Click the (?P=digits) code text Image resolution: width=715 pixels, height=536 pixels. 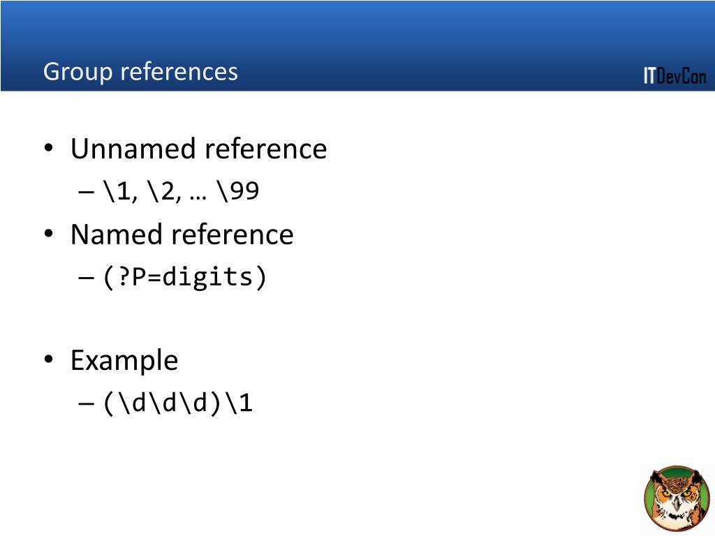[184, 278]
